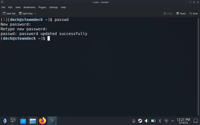Screen dimensions: 200x125
Task: Click the New Tab toolbar button
Action: click(x=9, y=13)
